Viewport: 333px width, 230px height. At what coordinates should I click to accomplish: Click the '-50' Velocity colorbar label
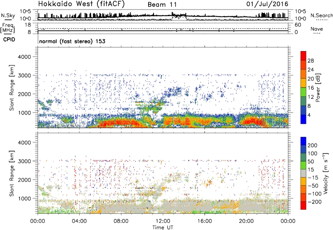coord(313,186)
